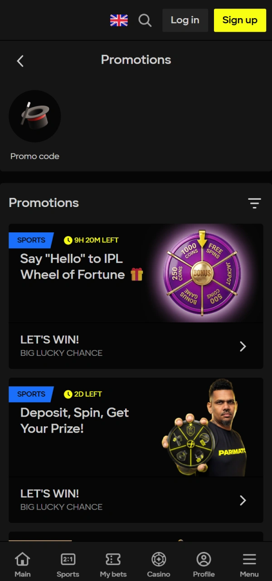Select Sports in the bottom navigation
Image resolution: width=272 pixels, height=581 pixels.
(68, 559)
